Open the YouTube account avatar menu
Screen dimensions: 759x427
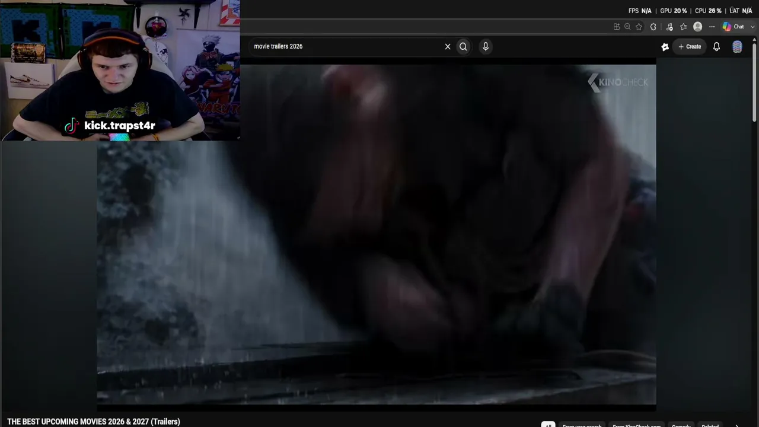pyautogui.click(x=737, y=47)
